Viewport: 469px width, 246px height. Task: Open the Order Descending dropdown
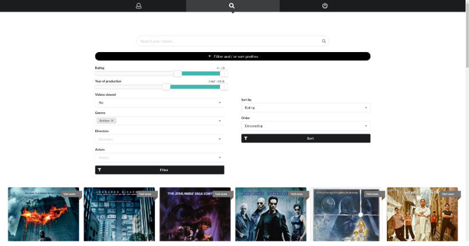(x=306, y=126)
